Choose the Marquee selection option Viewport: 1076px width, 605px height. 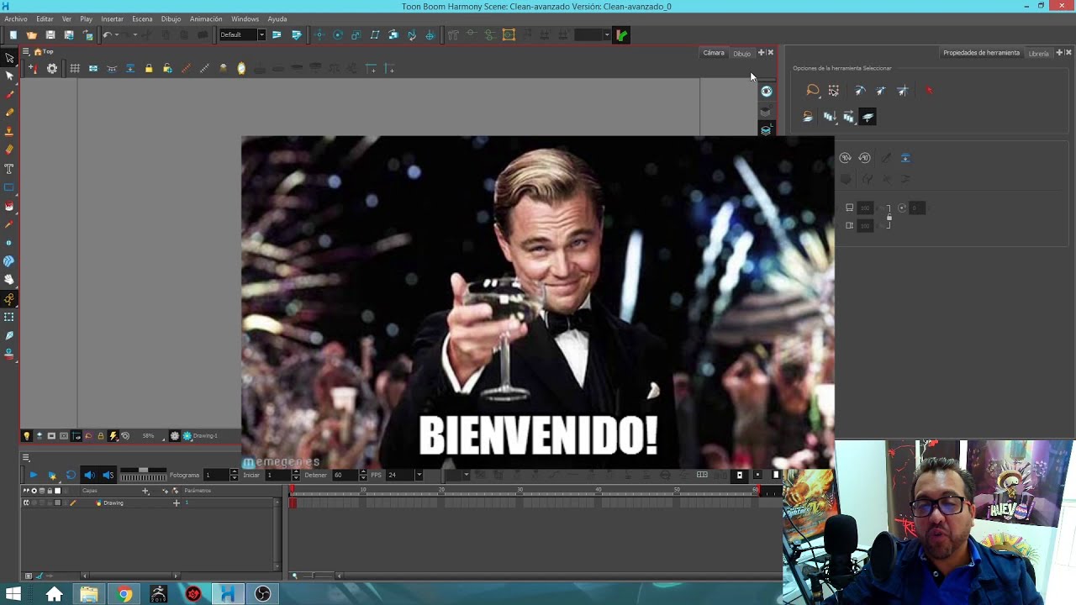tap(833, 91)
